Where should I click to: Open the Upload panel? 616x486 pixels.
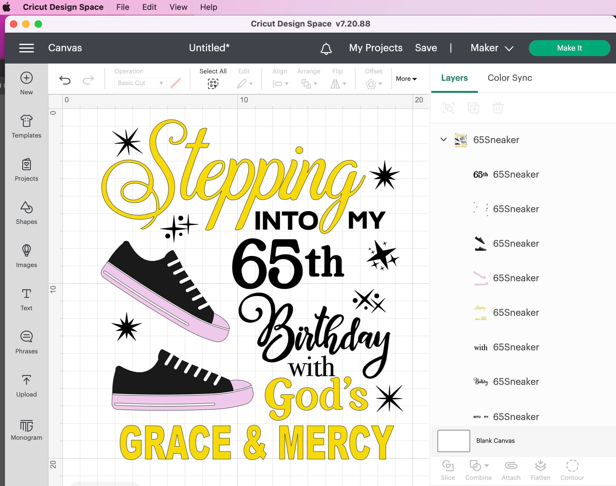(x=26, y=385)
